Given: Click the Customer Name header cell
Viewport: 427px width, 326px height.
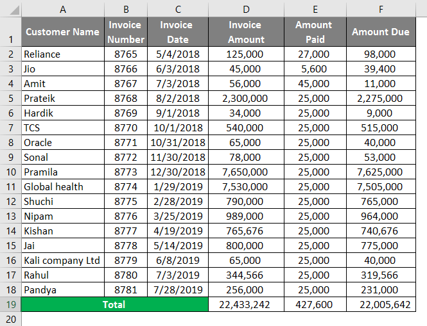Looking at the screenshot, I should point(62,32).
